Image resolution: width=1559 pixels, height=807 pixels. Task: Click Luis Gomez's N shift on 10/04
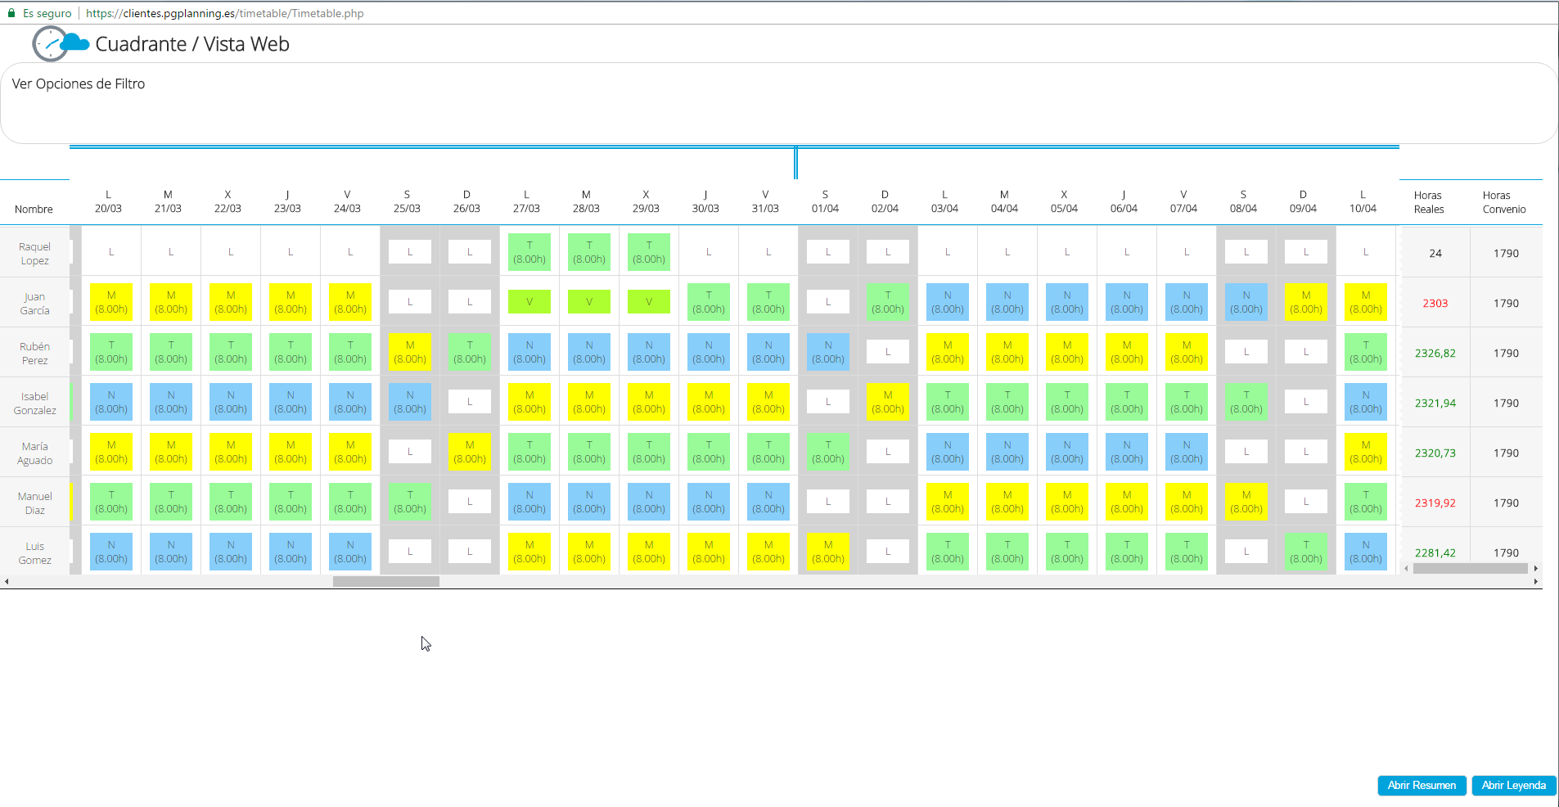tap(1365, 552)
